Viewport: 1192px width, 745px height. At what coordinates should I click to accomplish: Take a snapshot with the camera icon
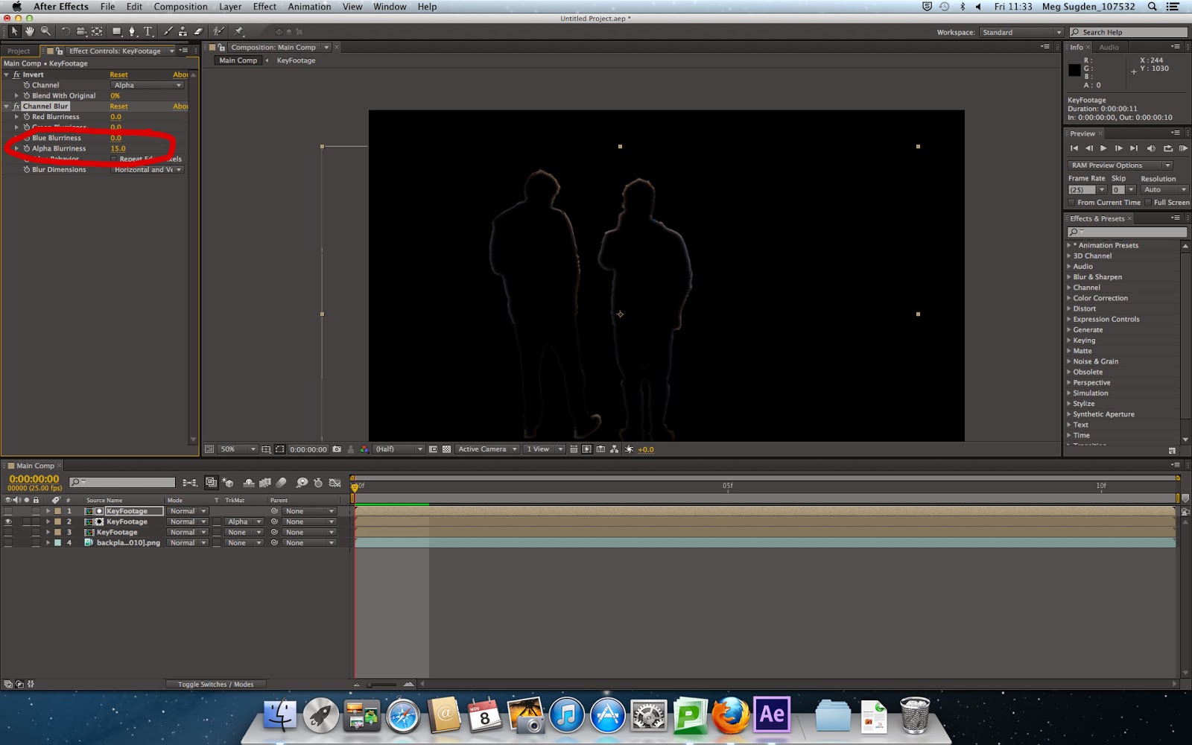click(x=337, y=449)
